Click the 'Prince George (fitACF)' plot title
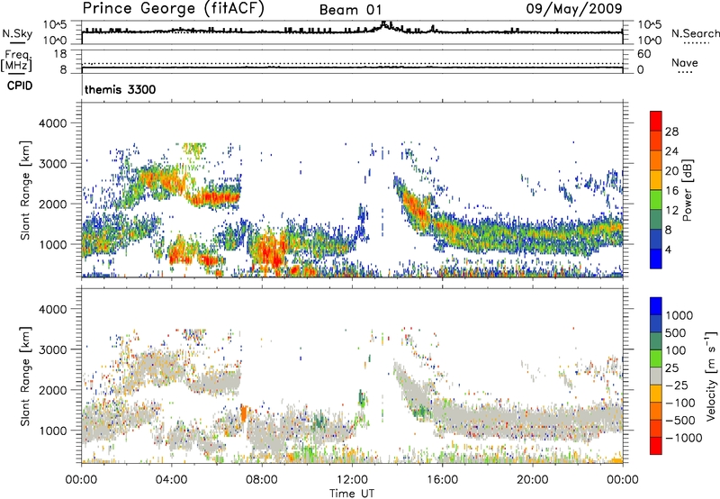 tap(173, 9)
